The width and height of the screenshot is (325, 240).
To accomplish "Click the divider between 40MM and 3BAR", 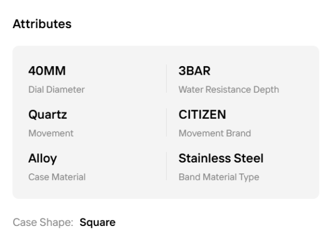I will [x=167, y=79].
